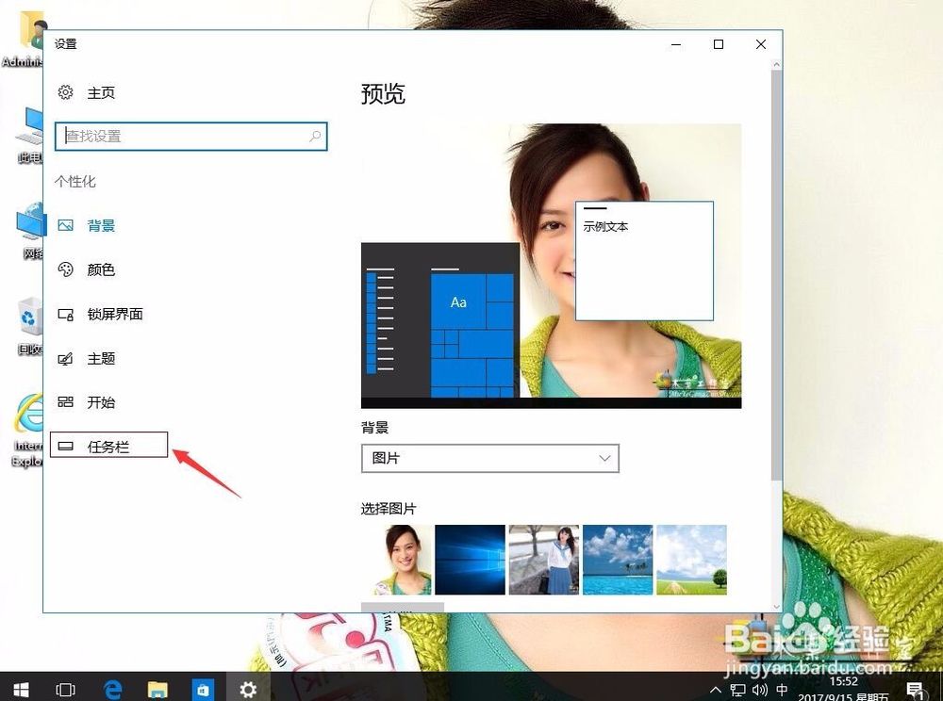Click the Start button
Viewport: 943px width, 701px height.
coord(20,689)
